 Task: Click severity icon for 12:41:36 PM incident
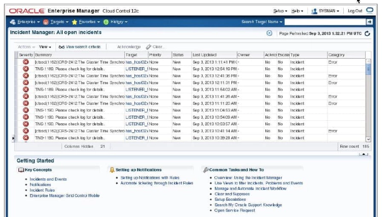click(x=25, y=76)
